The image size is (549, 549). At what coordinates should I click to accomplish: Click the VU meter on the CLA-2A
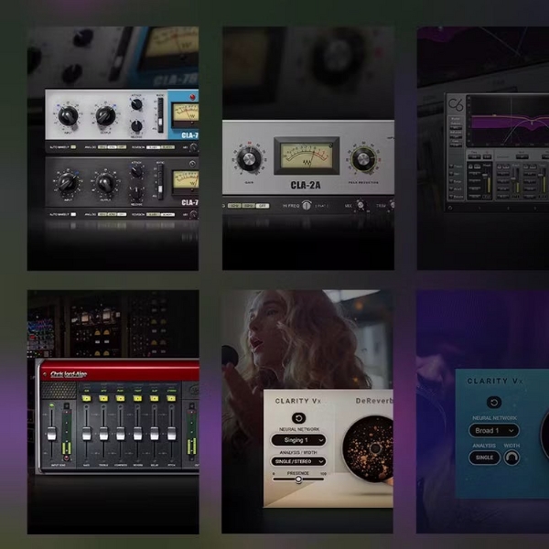tap(307, 156)
